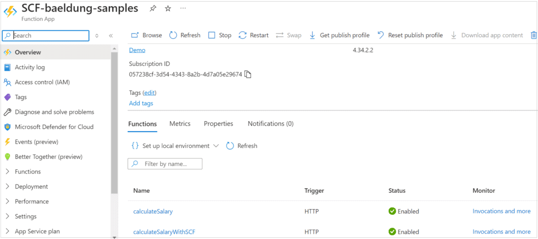Image resolution: width=538 pixels, height=239 pixels.
Task: Switch to the Metrics tab
Action: pos(180,124)
